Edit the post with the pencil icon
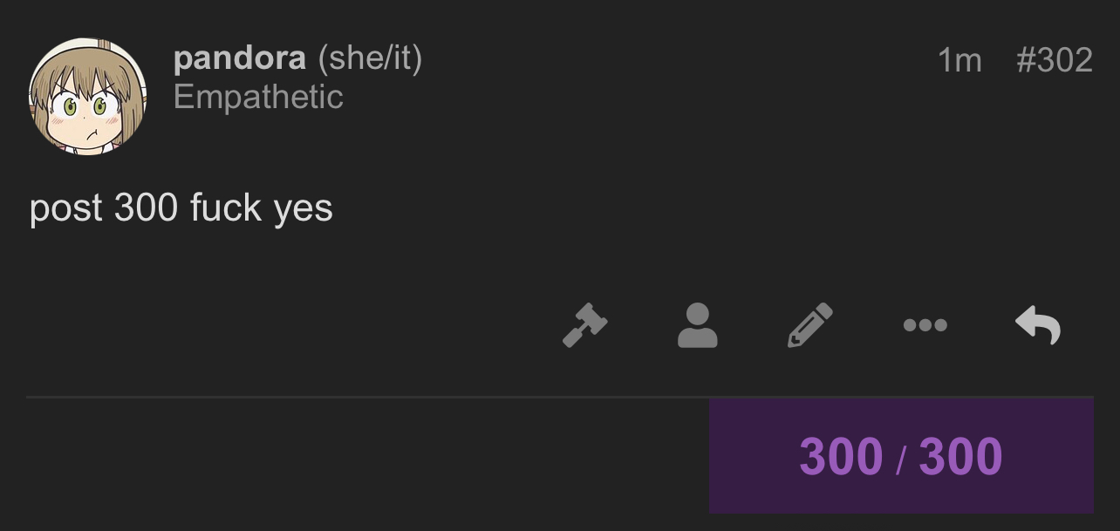 click(x=810, y=325)
